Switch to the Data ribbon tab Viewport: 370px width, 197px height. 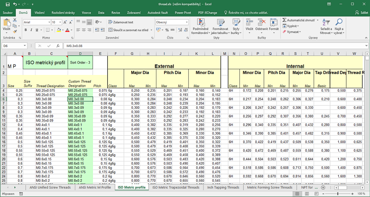[x=101, y=13]
